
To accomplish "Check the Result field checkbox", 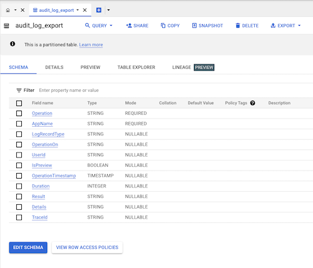I will (19, 197).
